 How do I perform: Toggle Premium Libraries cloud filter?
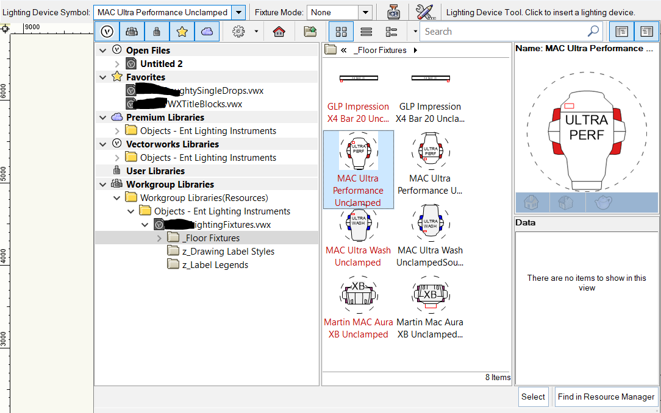207,32
